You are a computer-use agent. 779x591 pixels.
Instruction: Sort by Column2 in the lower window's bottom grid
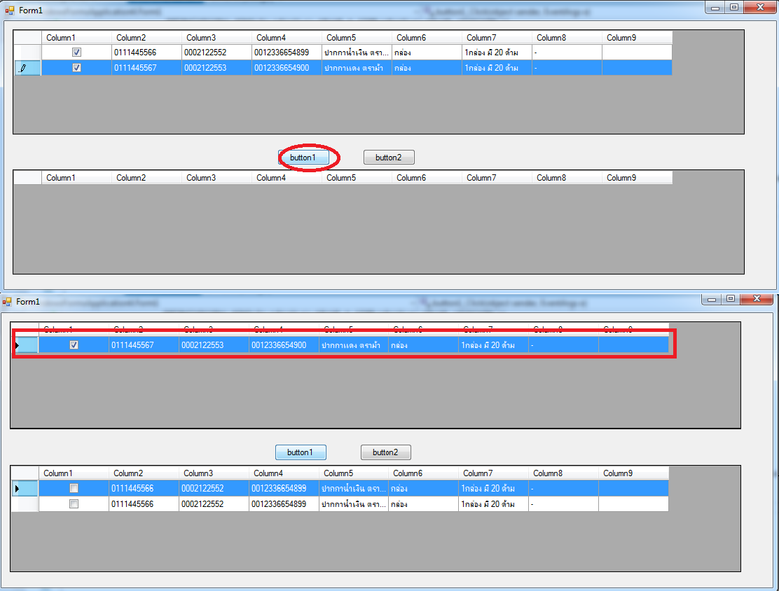click(144, 473)
